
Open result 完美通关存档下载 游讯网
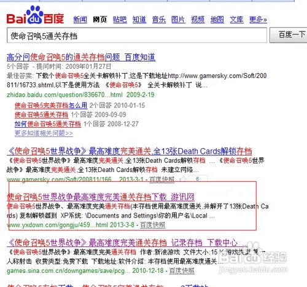click(101, 197)
